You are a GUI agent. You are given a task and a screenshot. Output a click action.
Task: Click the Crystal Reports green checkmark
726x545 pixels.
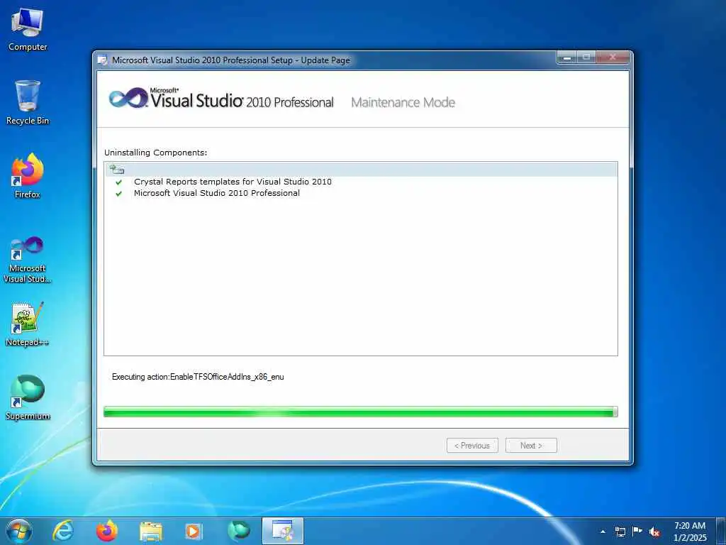[119, 182]
